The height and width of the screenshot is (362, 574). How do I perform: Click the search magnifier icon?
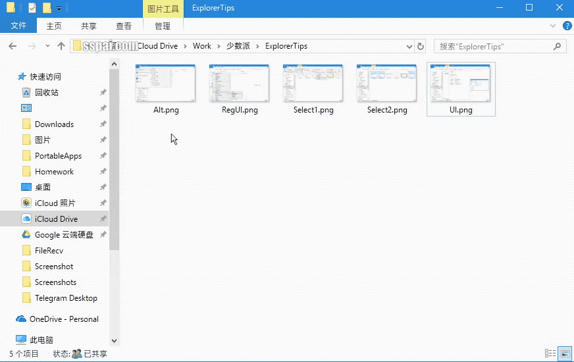click(557, 47)
